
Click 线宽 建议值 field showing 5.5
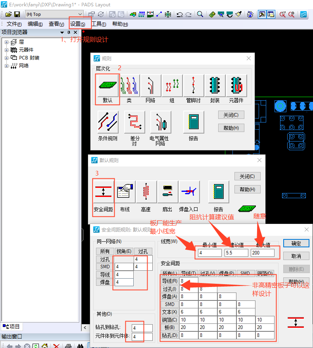point(236,253)
